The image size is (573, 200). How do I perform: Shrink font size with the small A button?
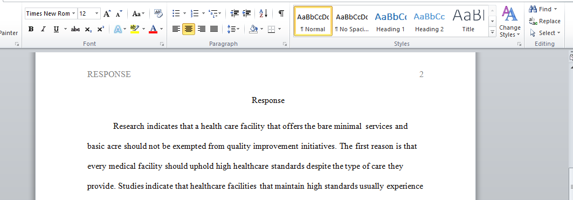click(x=119, y=14)
